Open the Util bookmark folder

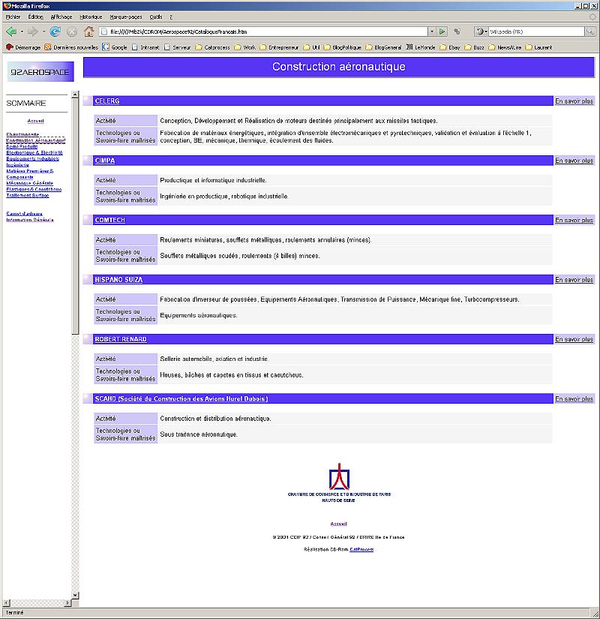click(x=311, y=47)
